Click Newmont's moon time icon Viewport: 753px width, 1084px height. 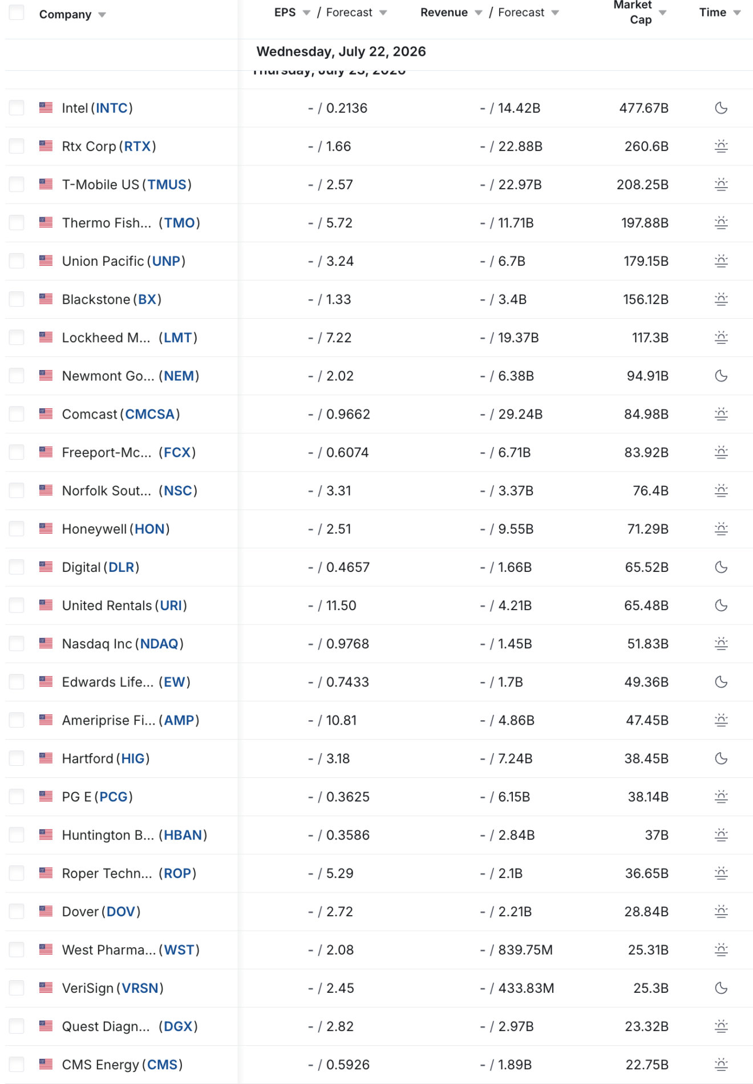point(721,376)
